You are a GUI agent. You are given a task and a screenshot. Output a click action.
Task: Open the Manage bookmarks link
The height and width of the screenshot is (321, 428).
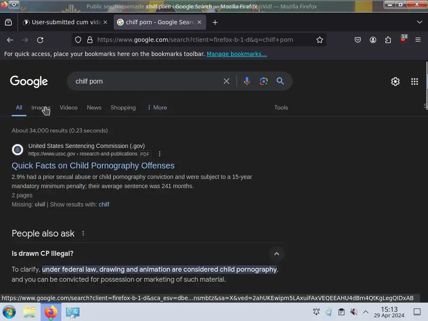coord(237,54)
